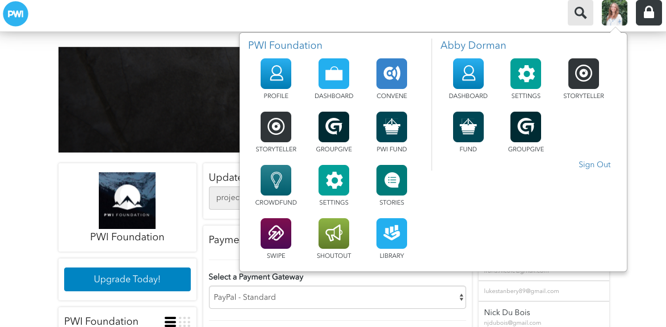Open PWI Foundation Storyteller app

click(x=276, y=128)
